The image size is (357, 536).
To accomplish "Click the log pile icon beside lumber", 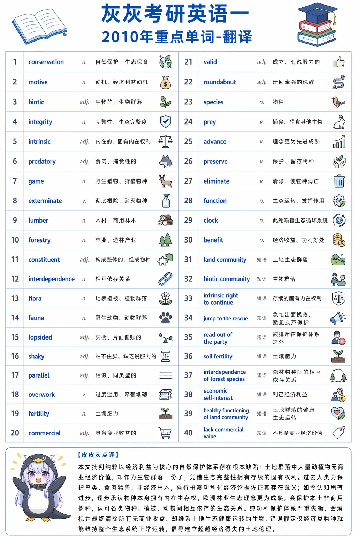I will pos(165,220).
